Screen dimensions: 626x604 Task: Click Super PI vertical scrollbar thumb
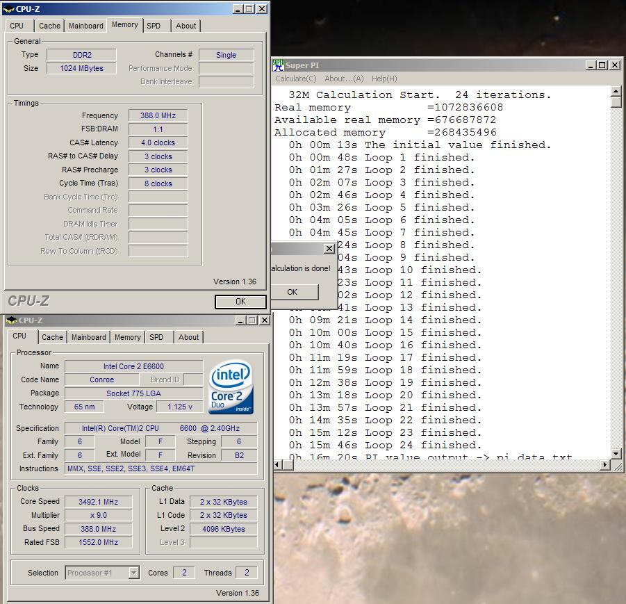616,102
